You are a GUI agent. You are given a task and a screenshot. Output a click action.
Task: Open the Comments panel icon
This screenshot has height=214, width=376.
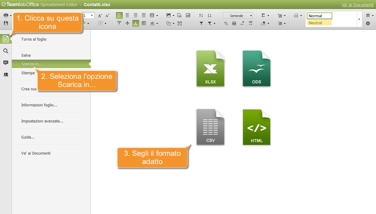(x=5, y=63)
